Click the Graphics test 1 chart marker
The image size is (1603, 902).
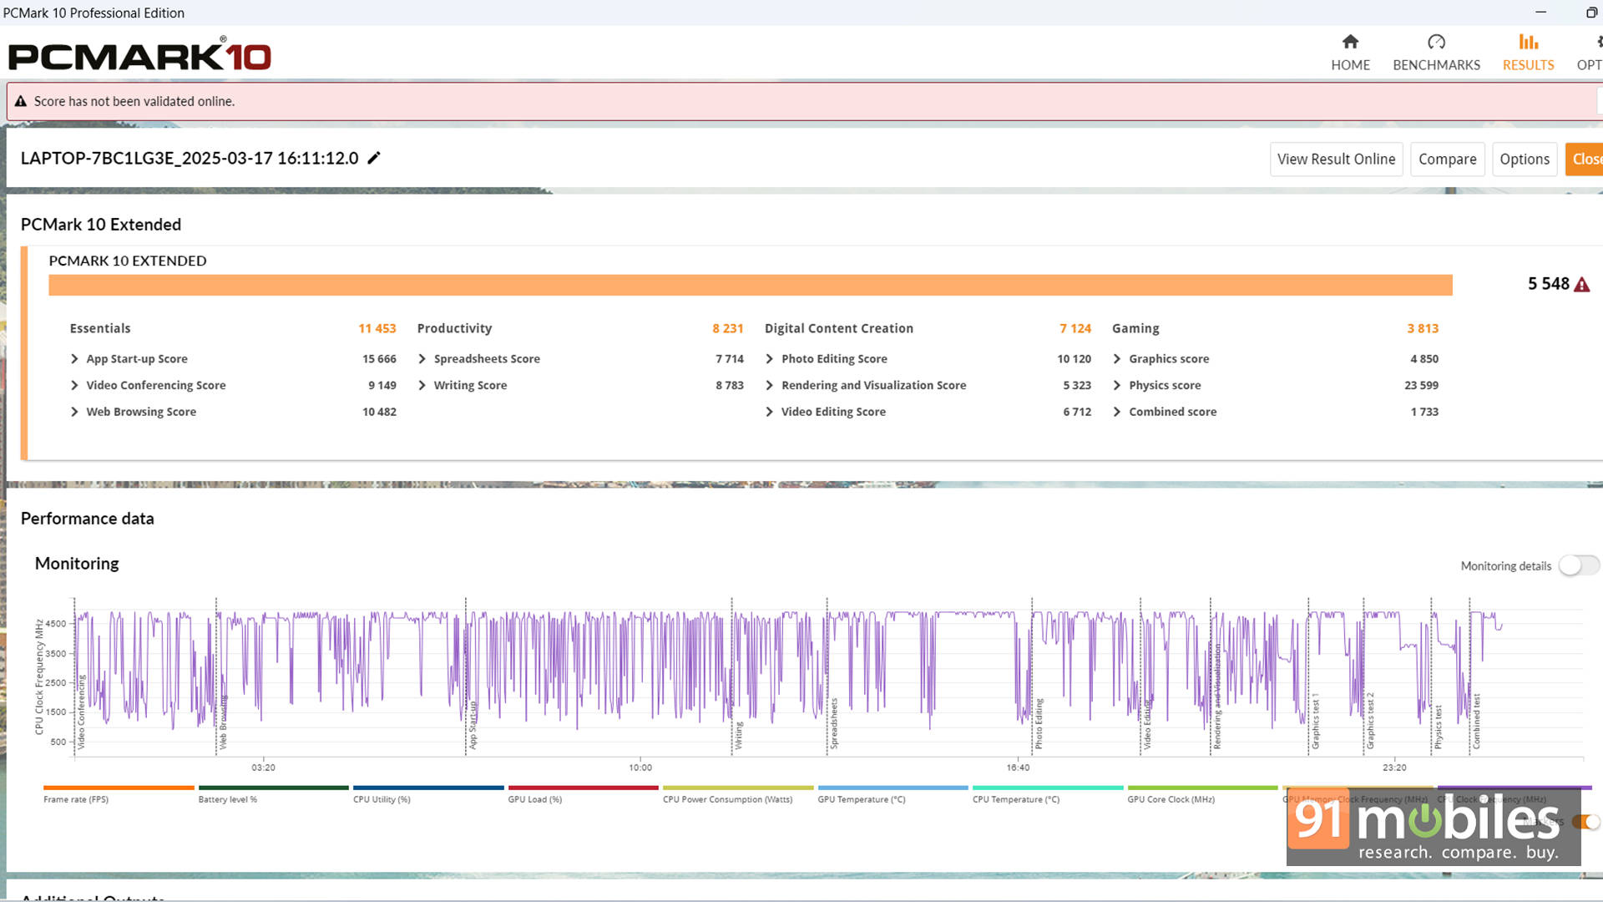[1315, 721]
